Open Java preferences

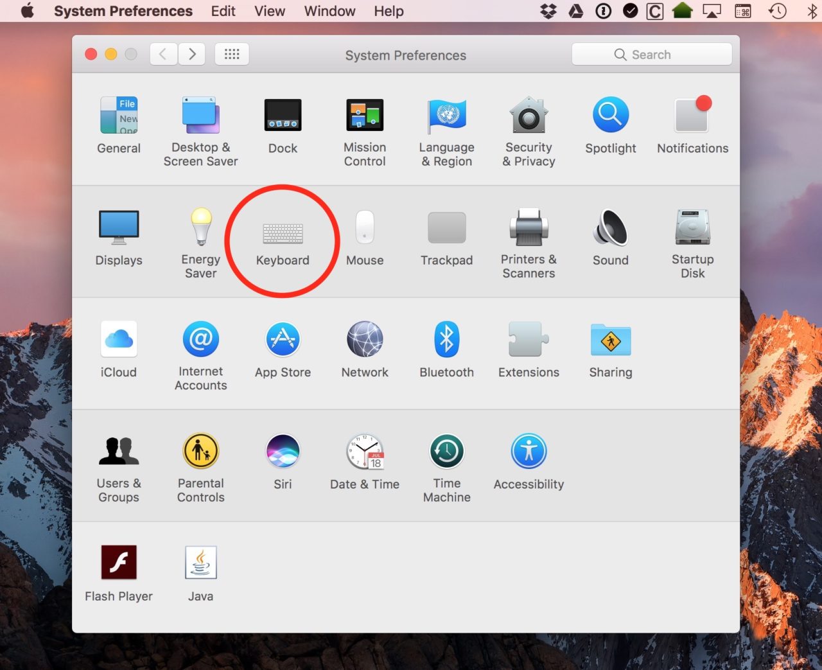click(201, 574)
